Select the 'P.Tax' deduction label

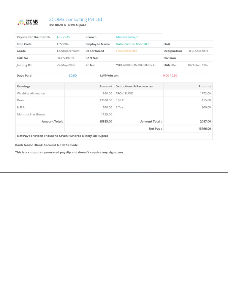(119, 107)
